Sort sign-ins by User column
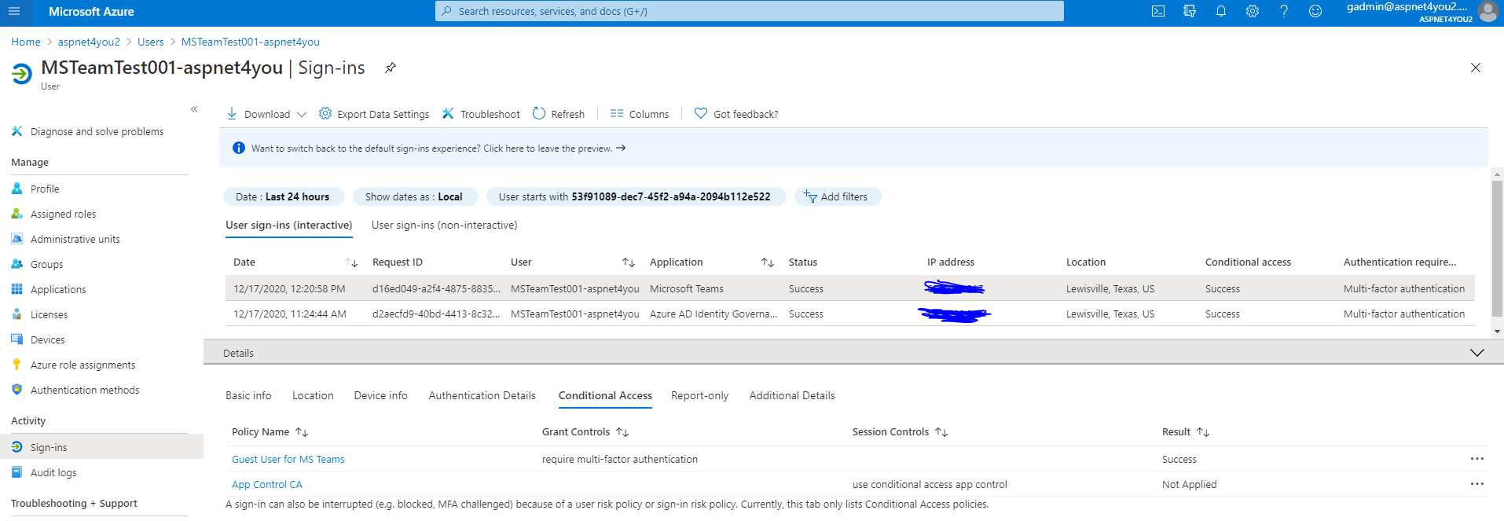 (x=629, y=262)
